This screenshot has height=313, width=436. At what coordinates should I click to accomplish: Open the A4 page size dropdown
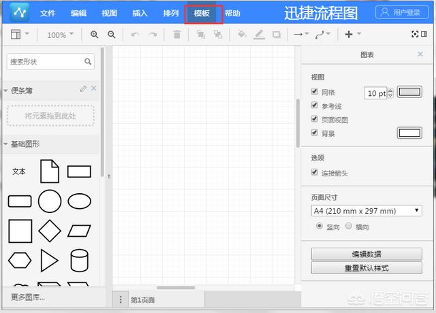367,211
